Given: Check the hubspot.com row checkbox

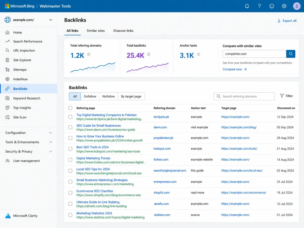Looking at the screenshot, I should pos(70,149).
